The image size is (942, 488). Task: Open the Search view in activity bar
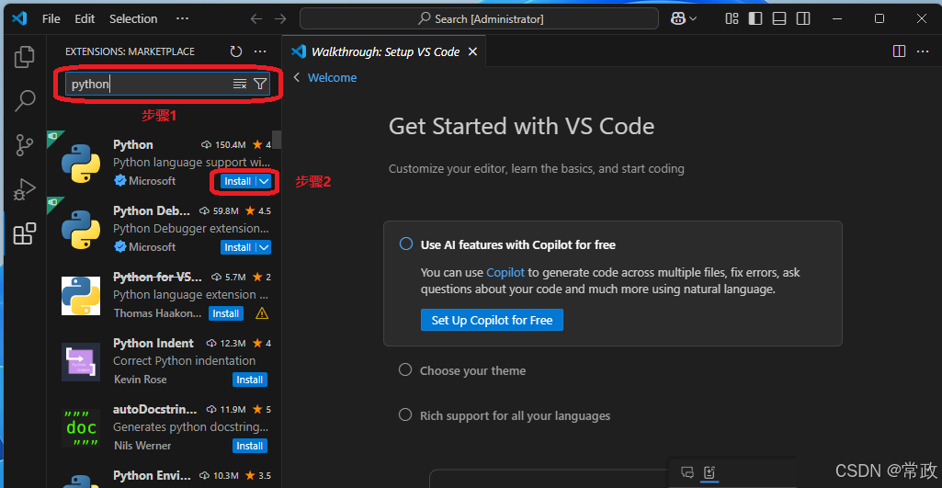[25, 101]
